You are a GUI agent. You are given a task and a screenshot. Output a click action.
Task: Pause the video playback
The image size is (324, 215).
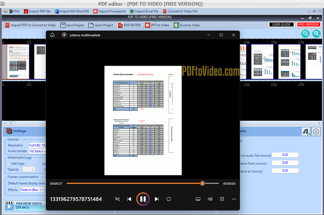tap(143, 199)
